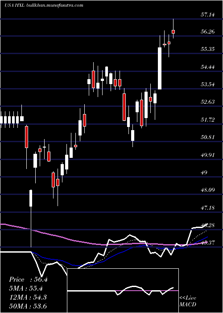Select the 52.63 price axis label

point(208,102)
